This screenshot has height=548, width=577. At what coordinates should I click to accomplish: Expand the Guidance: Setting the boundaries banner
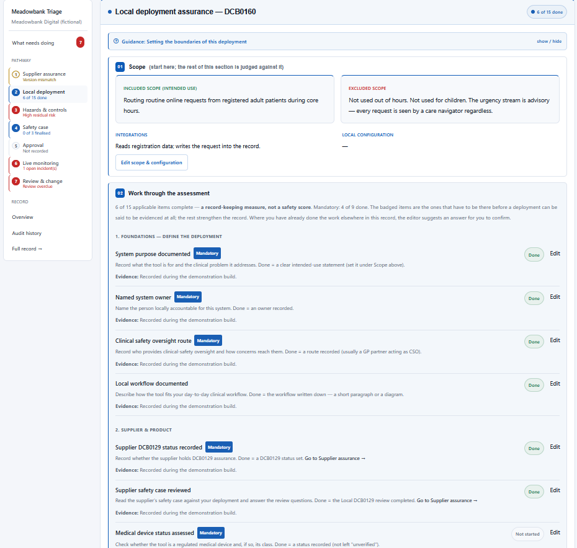337,41
